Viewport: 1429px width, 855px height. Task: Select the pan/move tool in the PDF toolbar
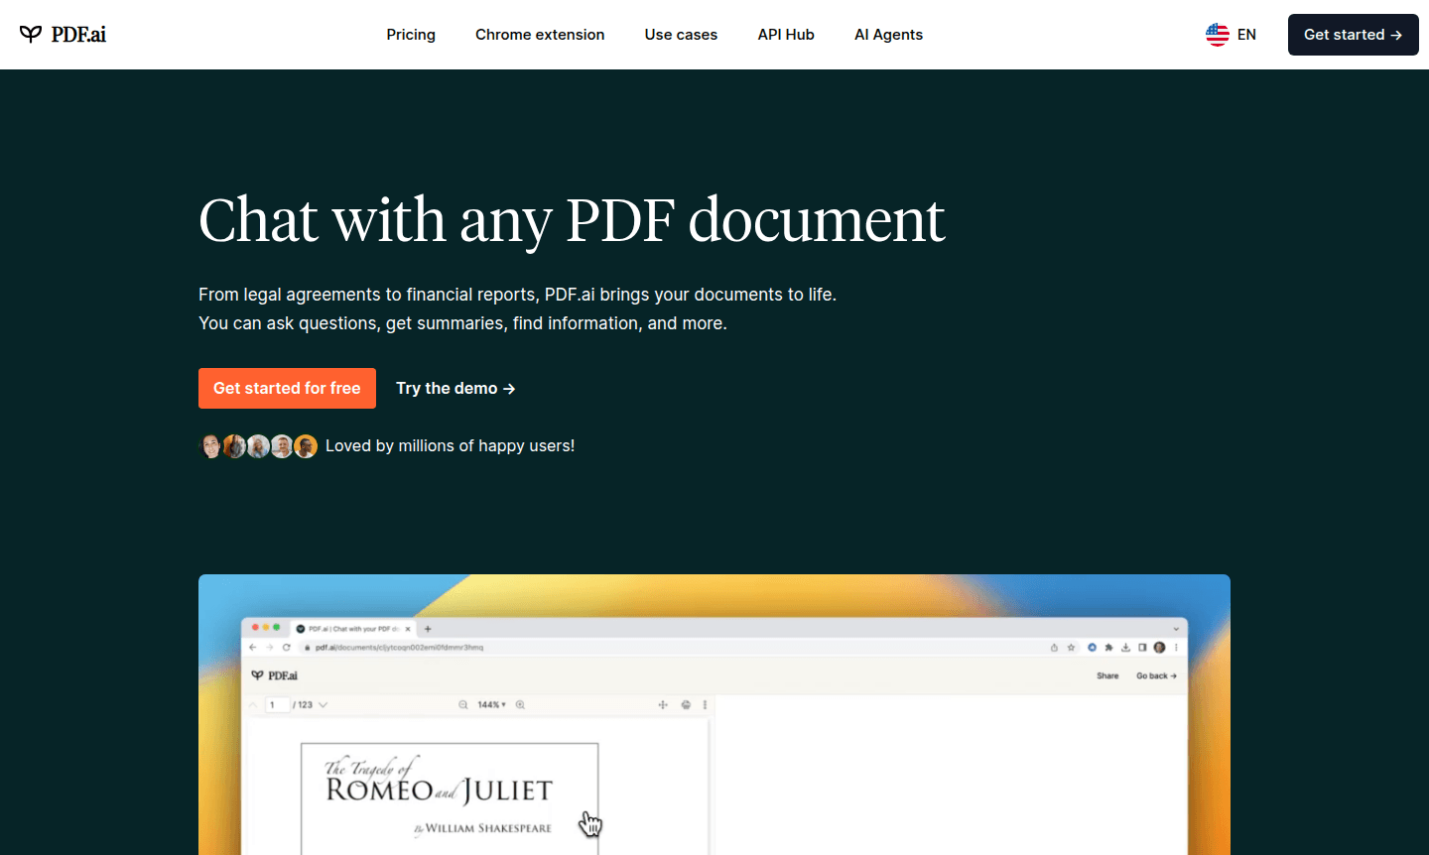tap(662, 704)
